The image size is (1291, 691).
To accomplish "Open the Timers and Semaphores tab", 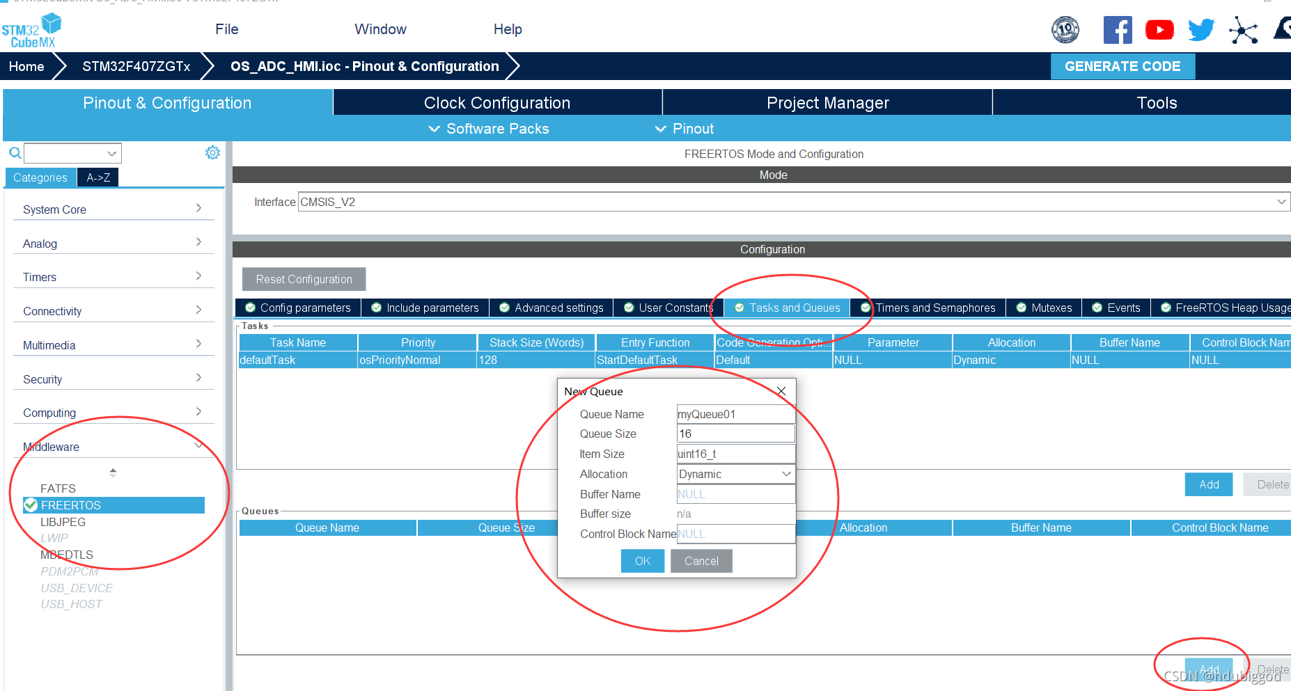I will pyautogui.click(x=928, y=308).
